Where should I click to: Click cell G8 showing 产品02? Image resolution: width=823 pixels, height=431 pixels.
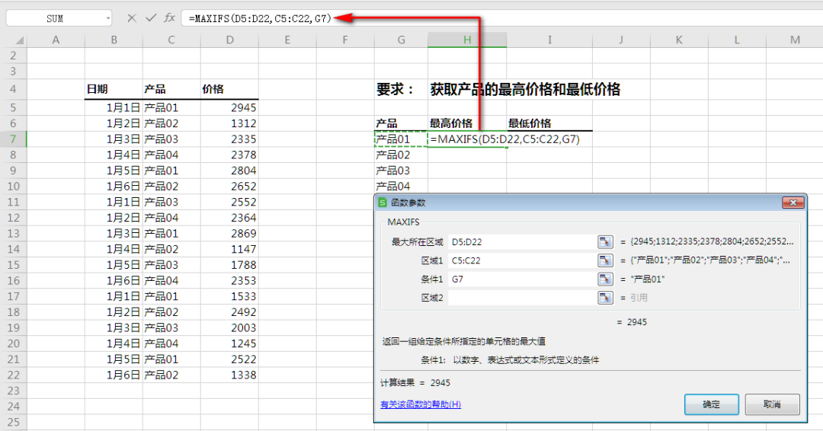tap(401, 155)
